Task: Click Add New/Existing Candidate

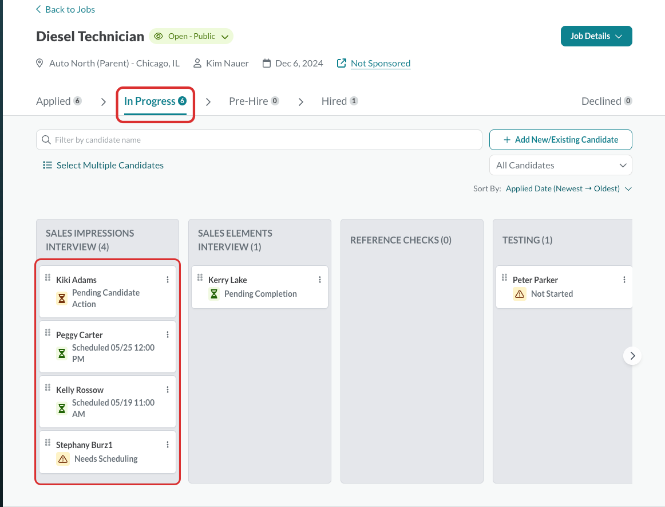Action: 560,140
